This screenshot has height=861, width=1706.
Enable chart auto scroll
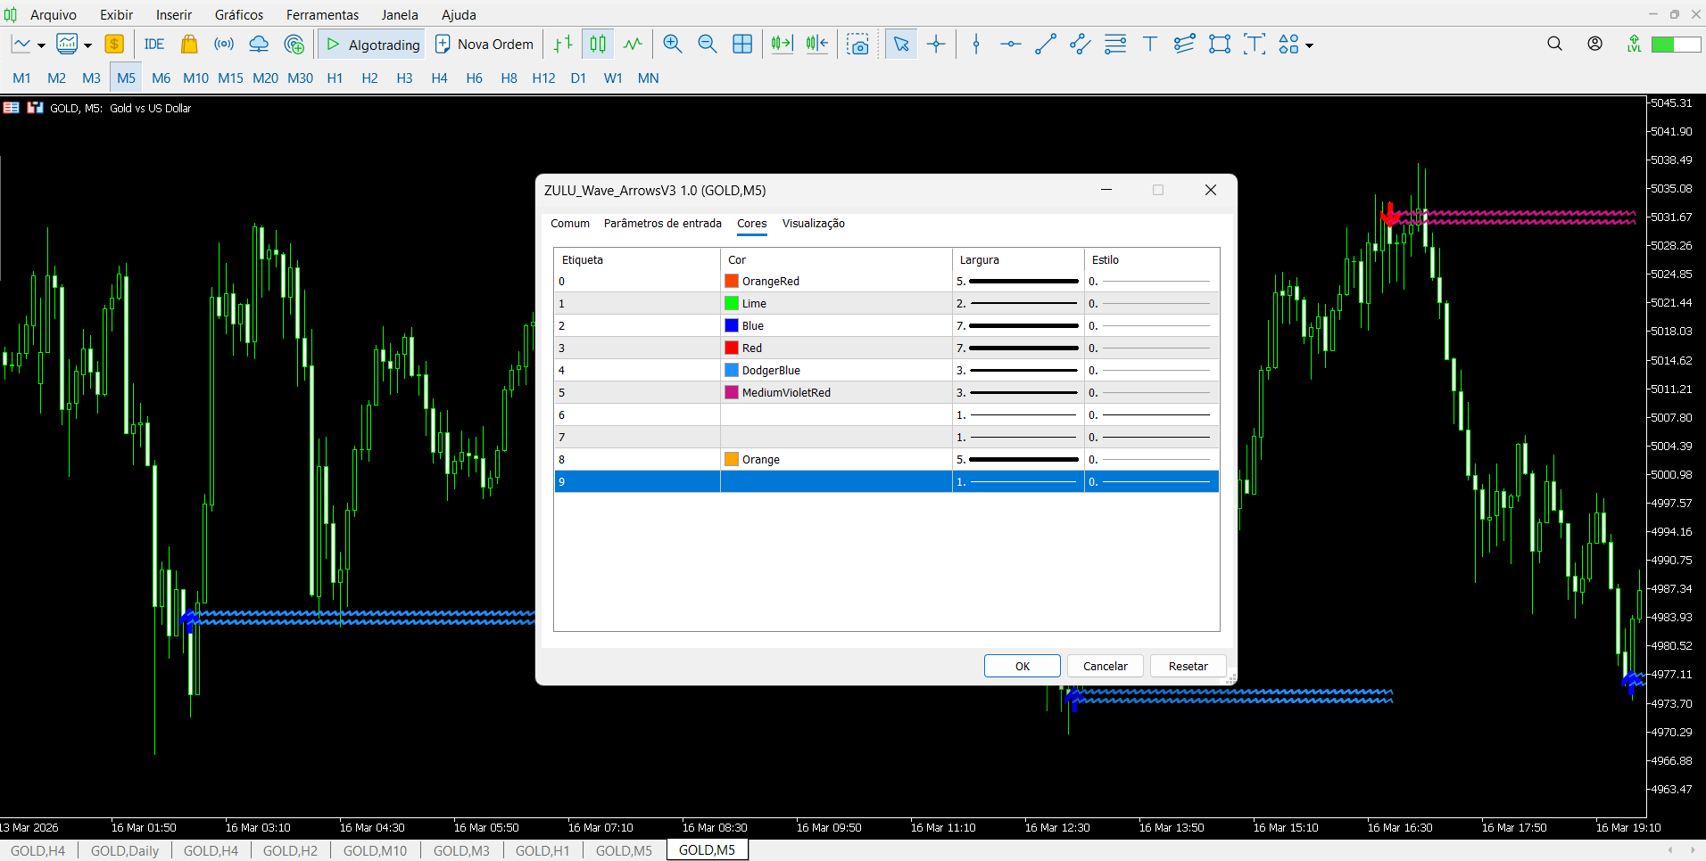coord(781,44)
